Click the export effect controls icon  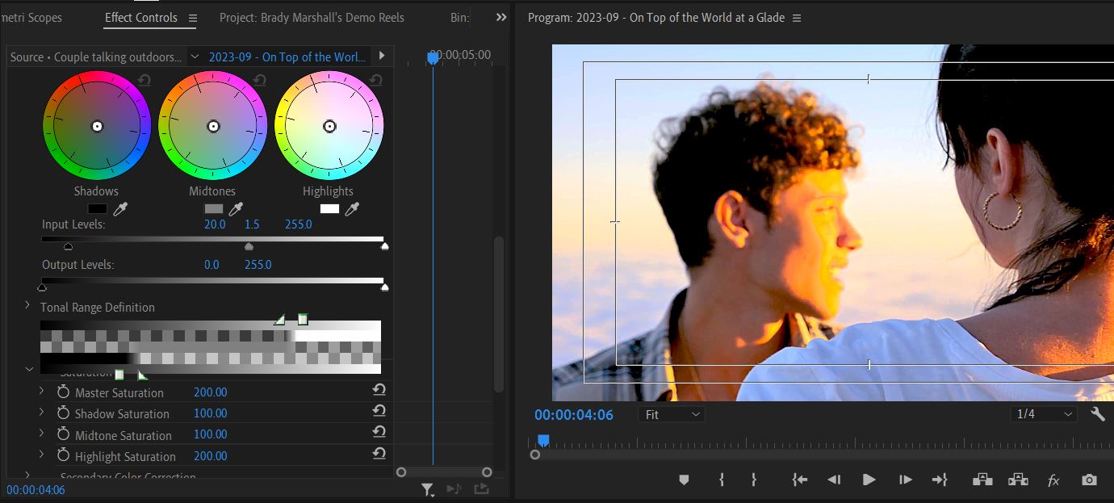[x=481, y=488]
